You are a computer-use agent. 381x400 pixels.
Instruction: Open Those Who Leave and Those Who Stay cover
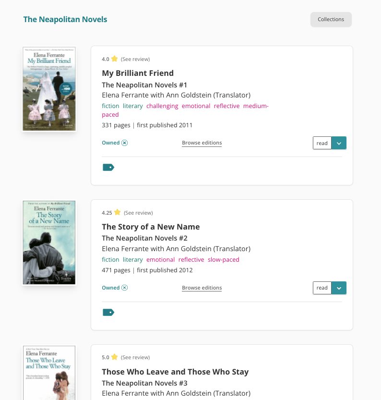click(x=49, y=373)
